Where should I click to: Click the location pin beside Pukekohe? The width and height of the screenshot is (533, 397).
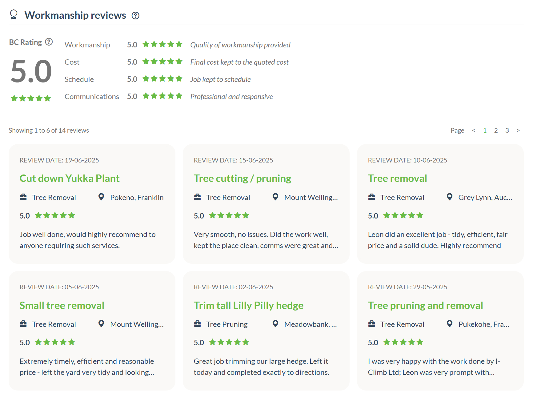(449, 324)
